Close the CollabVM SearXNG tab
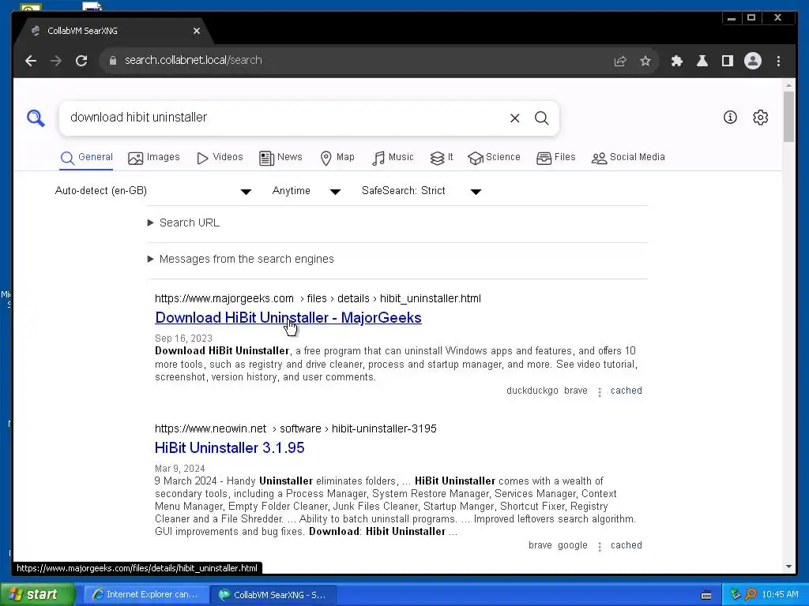The height and width of the screenshot is (606, 809). [197, 31]
